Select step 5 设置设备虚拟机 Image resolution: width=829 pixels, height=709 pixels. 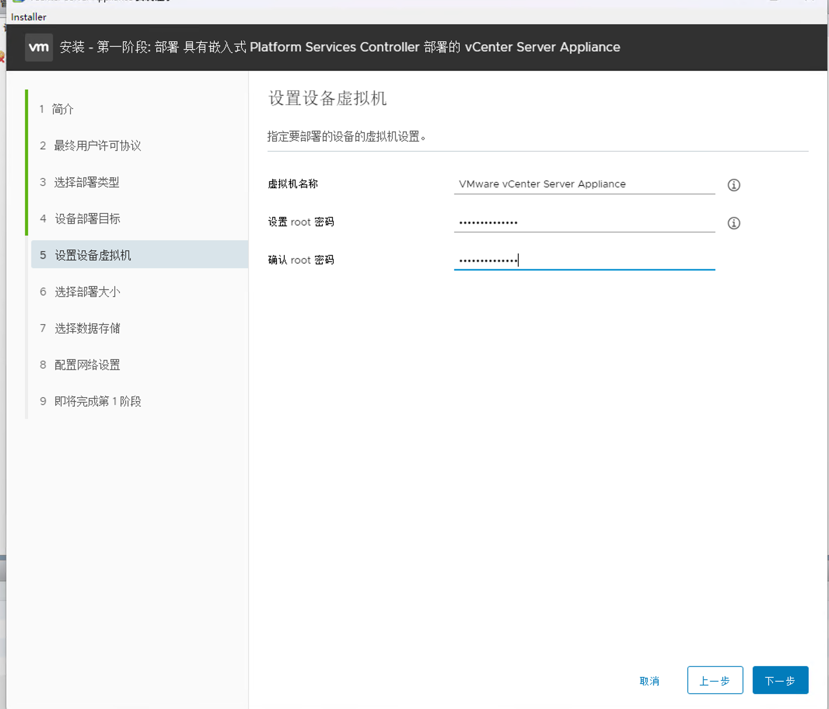tap(140, 255)
